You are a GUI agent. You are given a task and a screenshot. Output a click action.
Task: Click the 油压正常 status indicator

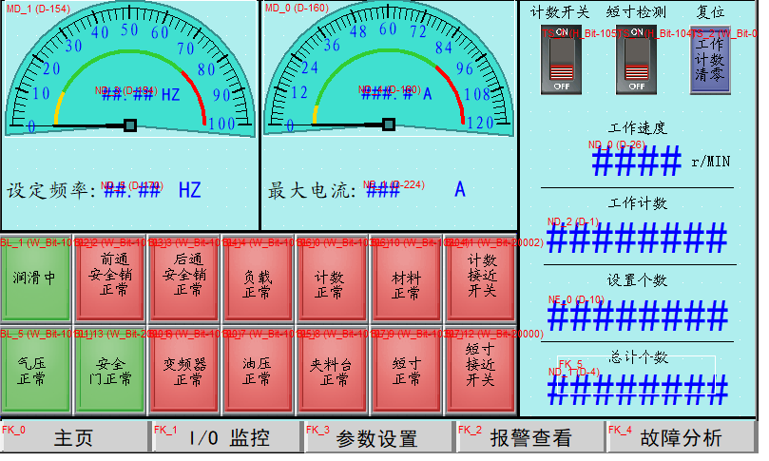tap(258, 371)
